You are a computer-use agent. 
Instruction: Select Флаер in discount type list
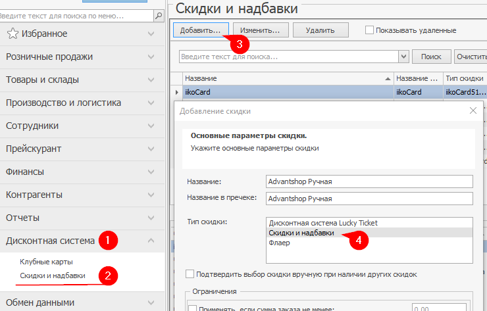pos(279,243)
